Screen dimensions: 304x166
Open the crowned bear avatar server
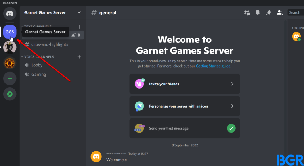pos(10,47)
